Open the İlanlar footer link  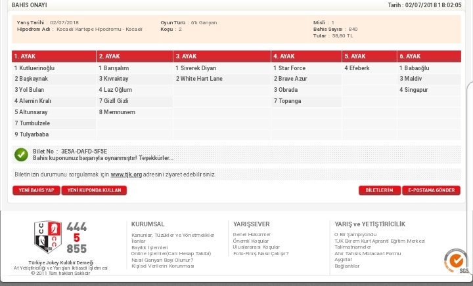click(x=138, y=241)
